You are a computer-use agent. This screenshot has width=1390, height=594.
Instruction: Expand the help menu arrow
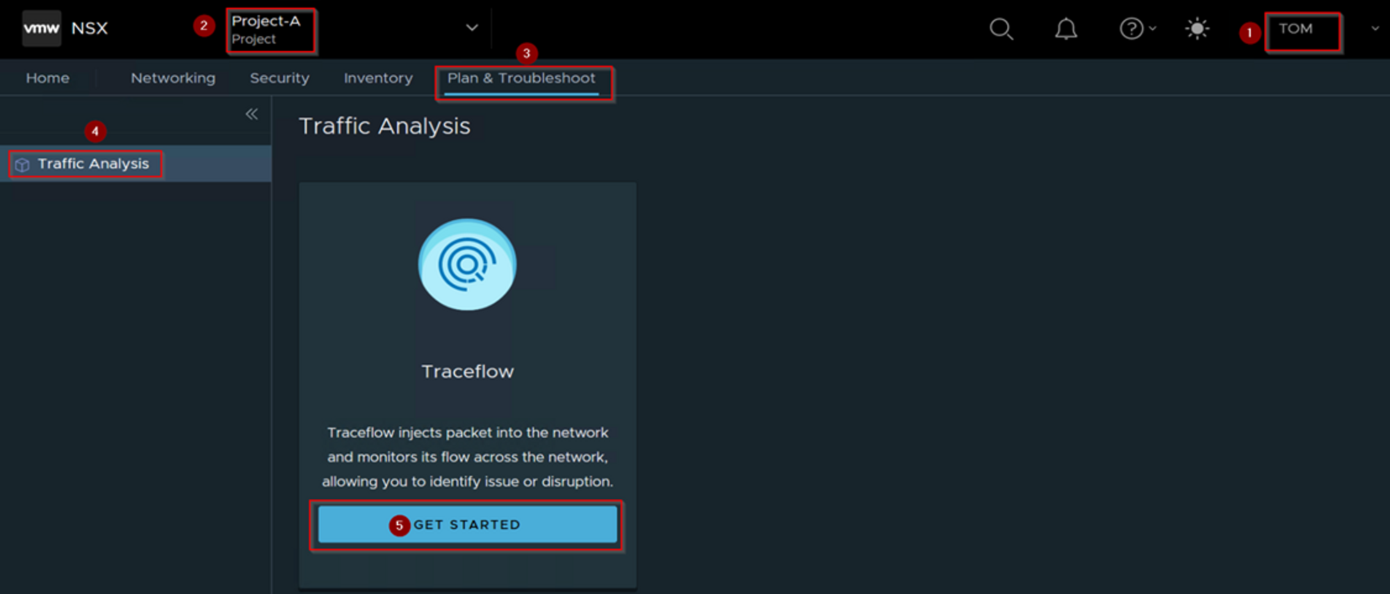pos(1153,29)
